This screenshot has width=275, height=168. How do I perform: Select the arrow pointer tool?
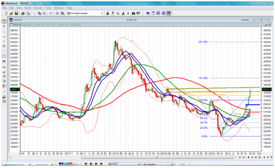tap(4, 21)
